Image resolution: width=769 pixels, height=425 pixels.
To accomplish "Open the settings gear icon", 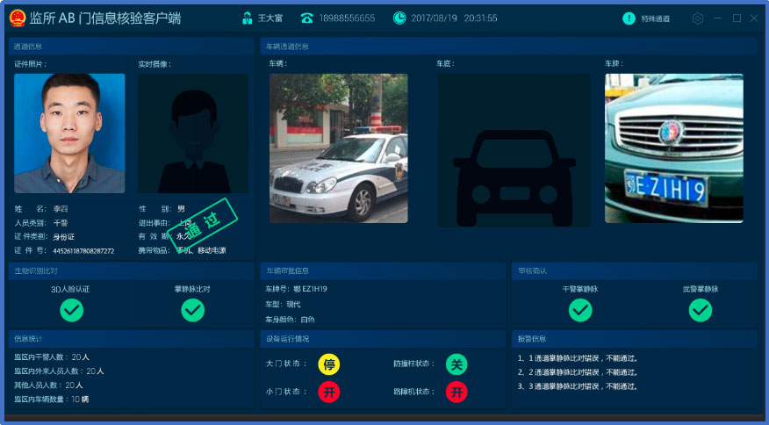I will pos(697,18).
